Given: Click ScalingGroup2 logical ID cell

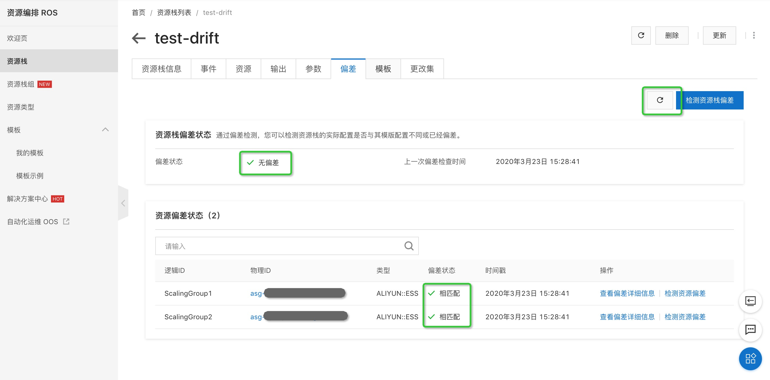Looking at the screenshot, I should pyautogui.click(x=188, y=317).
